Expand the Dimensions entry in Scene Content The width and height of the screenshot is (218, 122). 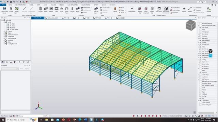pyautogui.click(x=198, y=34)
